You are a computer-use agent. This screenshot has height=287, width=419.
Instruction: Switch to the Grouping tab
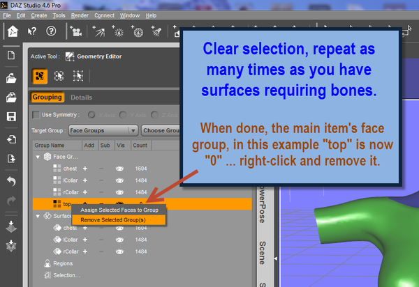tap(47, 98)
